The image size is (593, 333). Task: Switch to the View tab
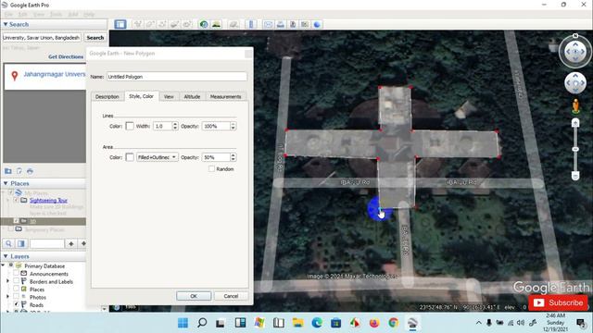pyautogui.click(x=169, y=96)
